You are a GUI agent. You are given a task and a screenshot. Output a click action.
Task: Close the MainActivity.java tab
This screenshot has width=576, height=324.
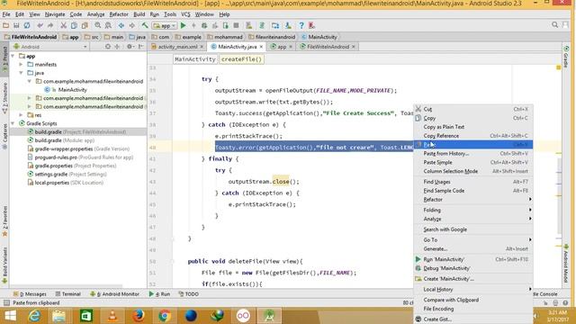click(x=261, y=47)
